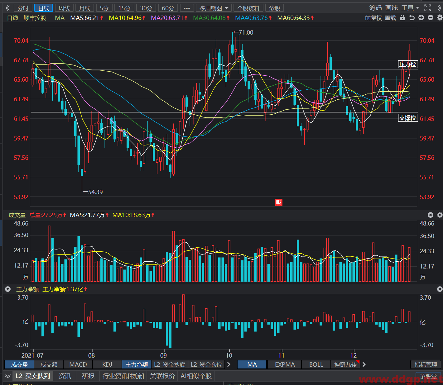
Task: Click 重载 reload data
Action: (390, 18)
